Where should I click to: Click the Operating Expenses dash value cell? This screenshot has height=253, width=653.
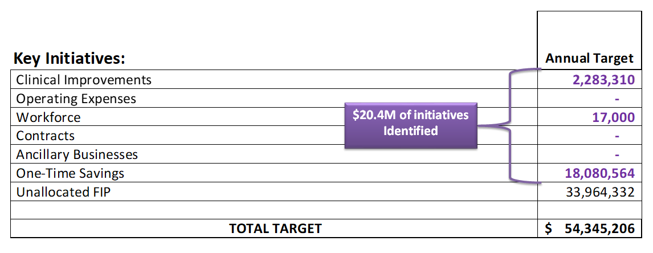tap(589, 99)
